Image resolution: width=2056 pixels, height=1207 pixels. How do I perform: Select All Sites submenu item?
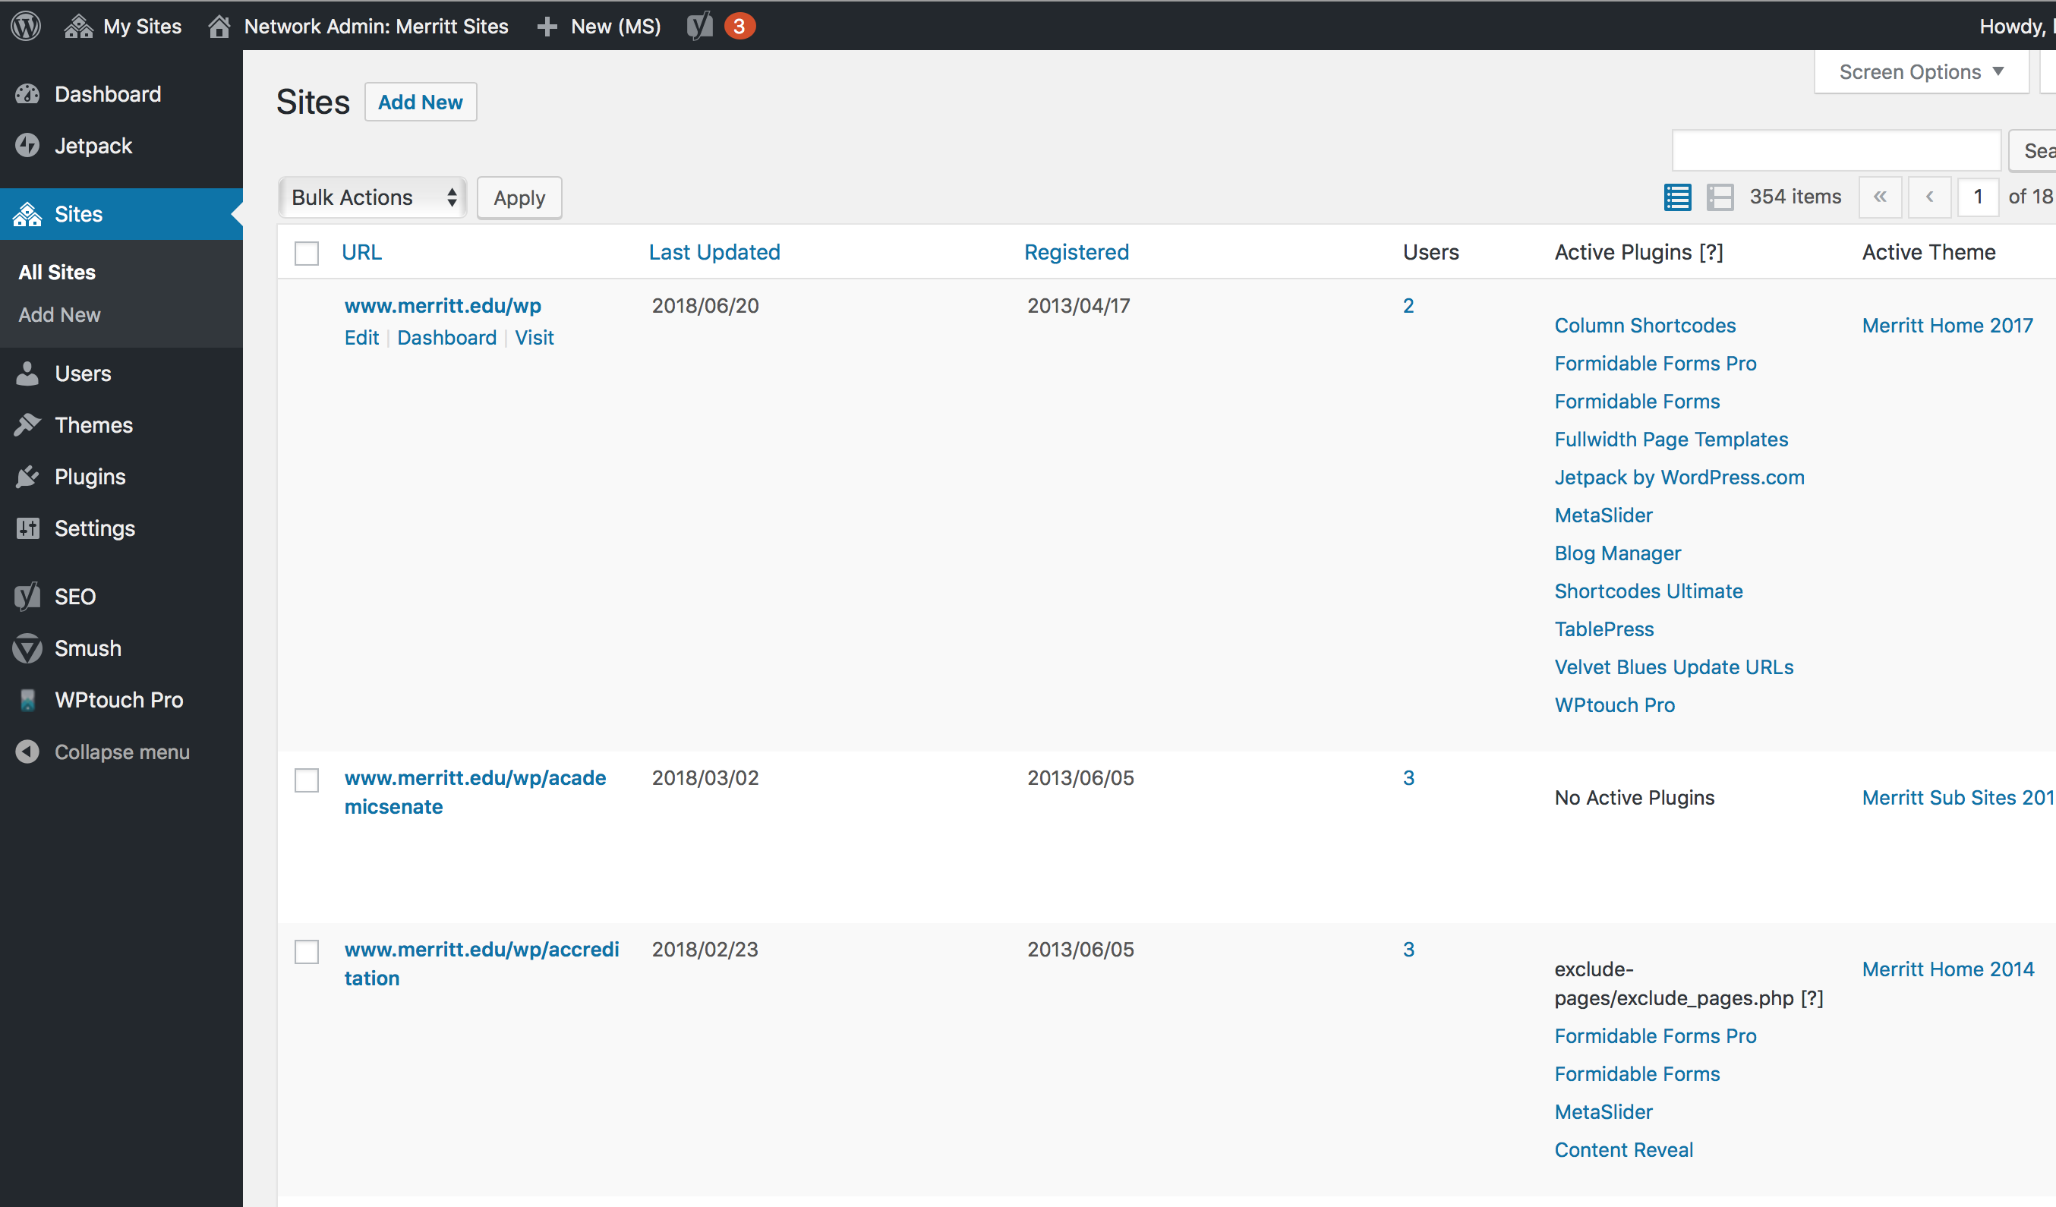click(57, 273)
